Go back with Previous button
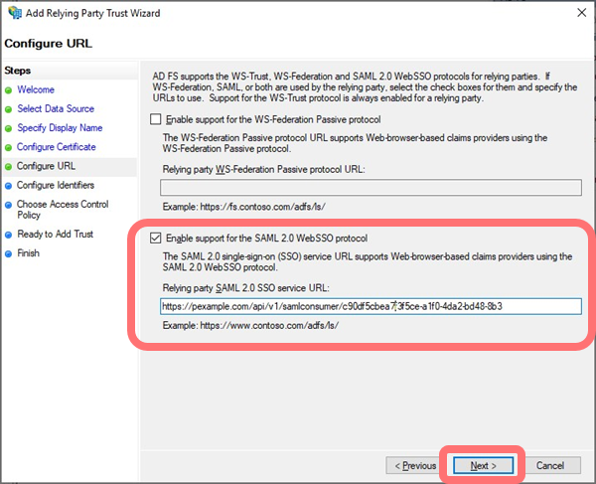The width and height of the screenshot is (596, 484). (415, 465)
